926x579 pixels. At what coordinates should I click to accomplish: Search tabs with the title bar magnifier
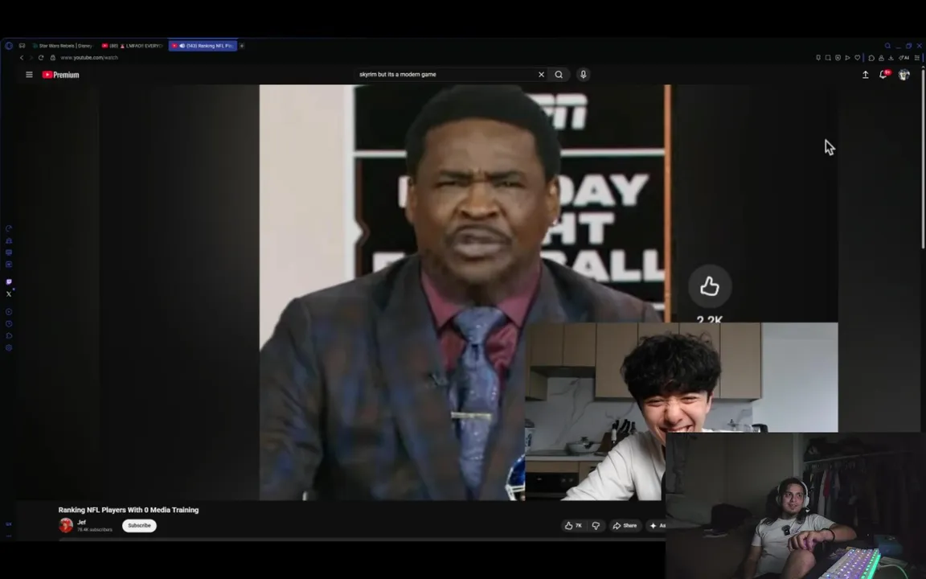click(x=887, y=46)
